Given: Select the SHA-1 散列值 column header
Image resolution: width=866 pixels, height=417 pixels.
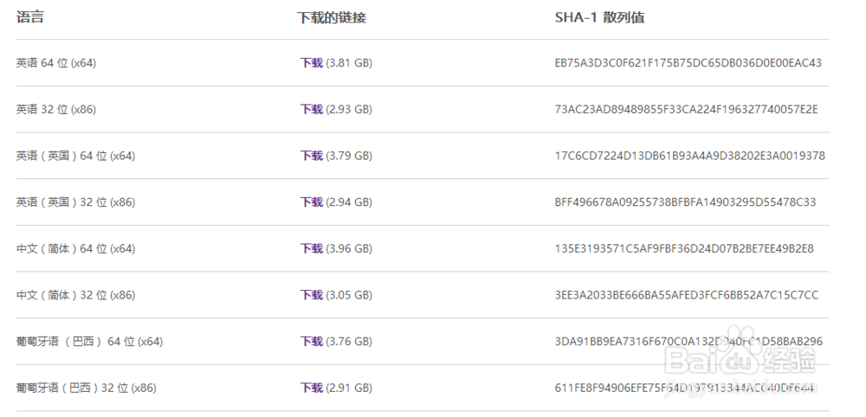Looking at the screenshot, I should (x=600, y=17).
